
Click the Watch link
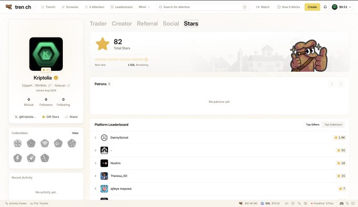[x=263, y=7]
